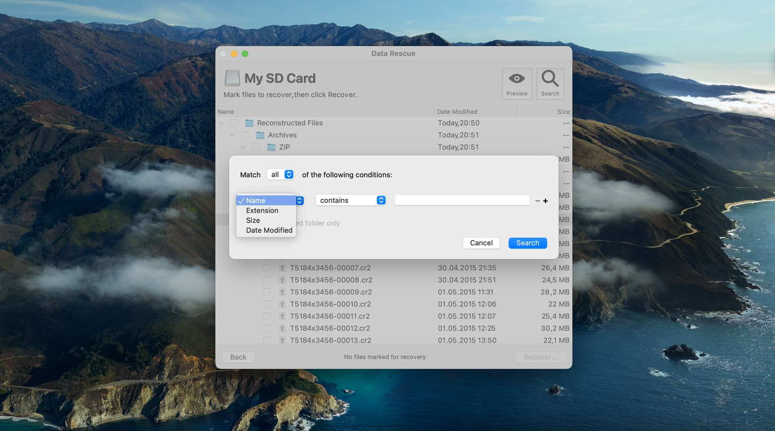Click the Reconstructed Files folder icon
The height and width of the screenshot is (431, 775).
click(x=249, y=123)
